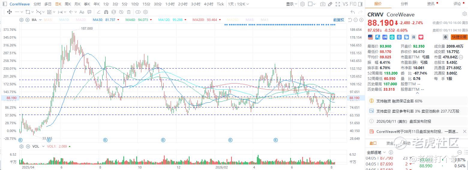Open VOL indicator settings gear
The image size is (468, 170).
click(x=21, y=146)
